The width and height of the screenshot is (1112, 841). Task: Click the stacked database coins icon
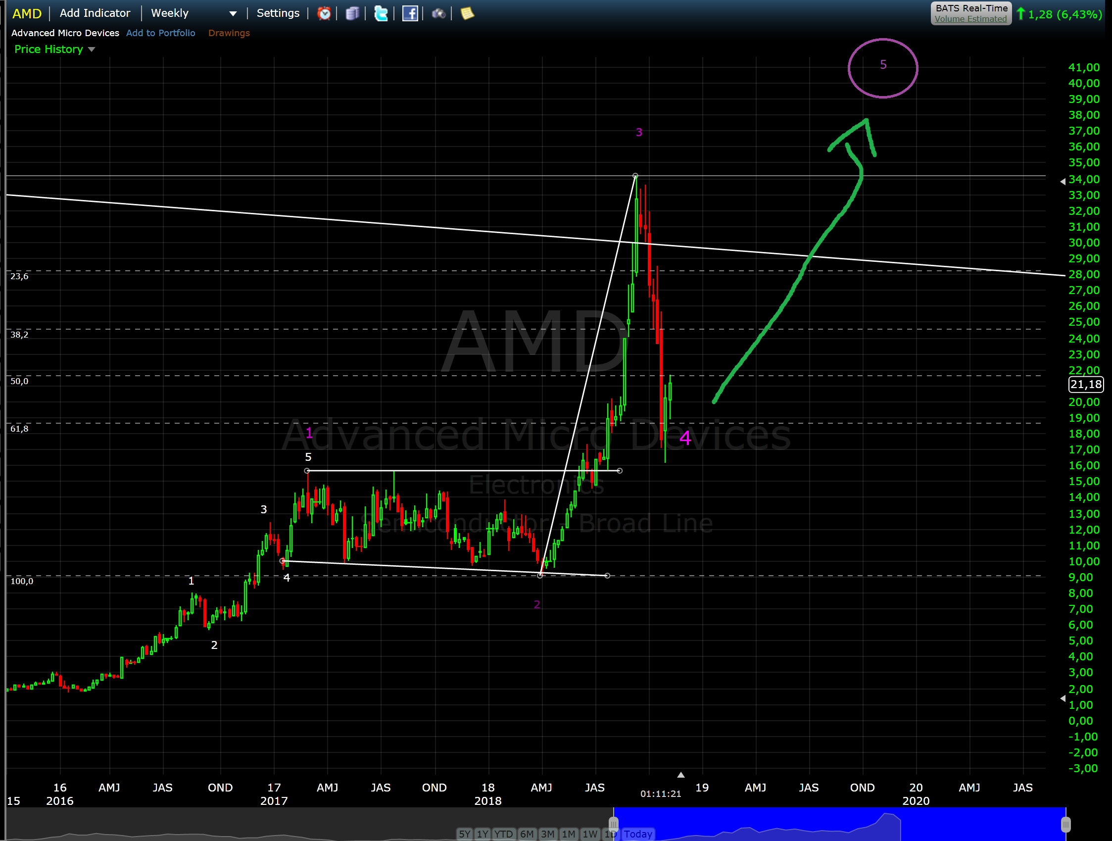point(352,13)
